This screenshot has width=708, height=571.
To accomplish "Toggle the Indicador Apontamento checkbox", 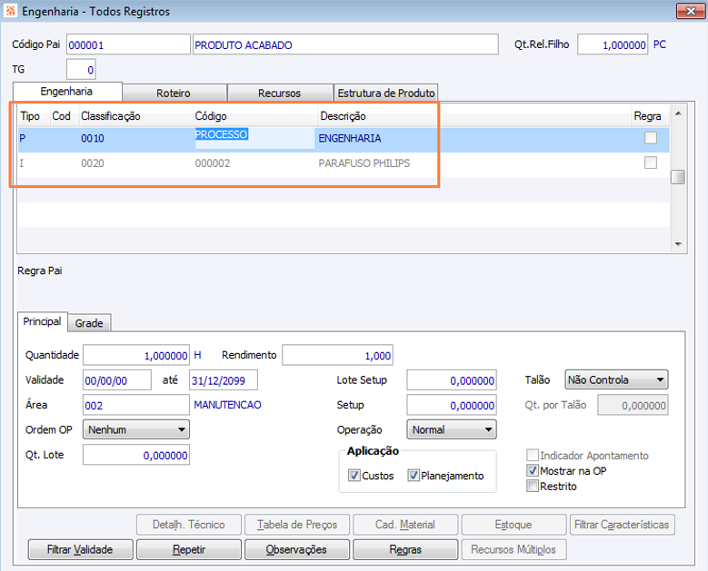I will coord(533,455).
